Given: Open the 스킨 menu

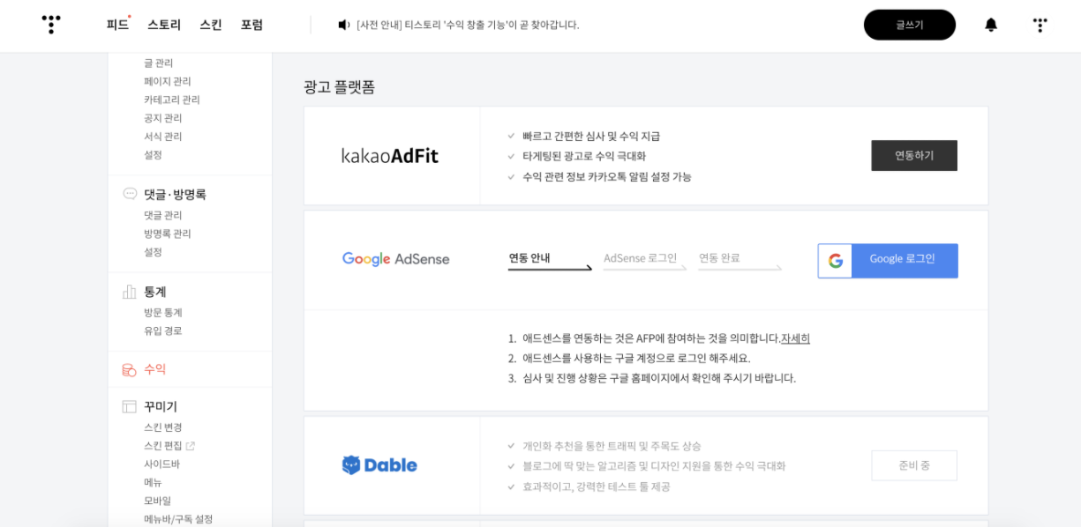Looking at the screenshot, I should point(211,25).
